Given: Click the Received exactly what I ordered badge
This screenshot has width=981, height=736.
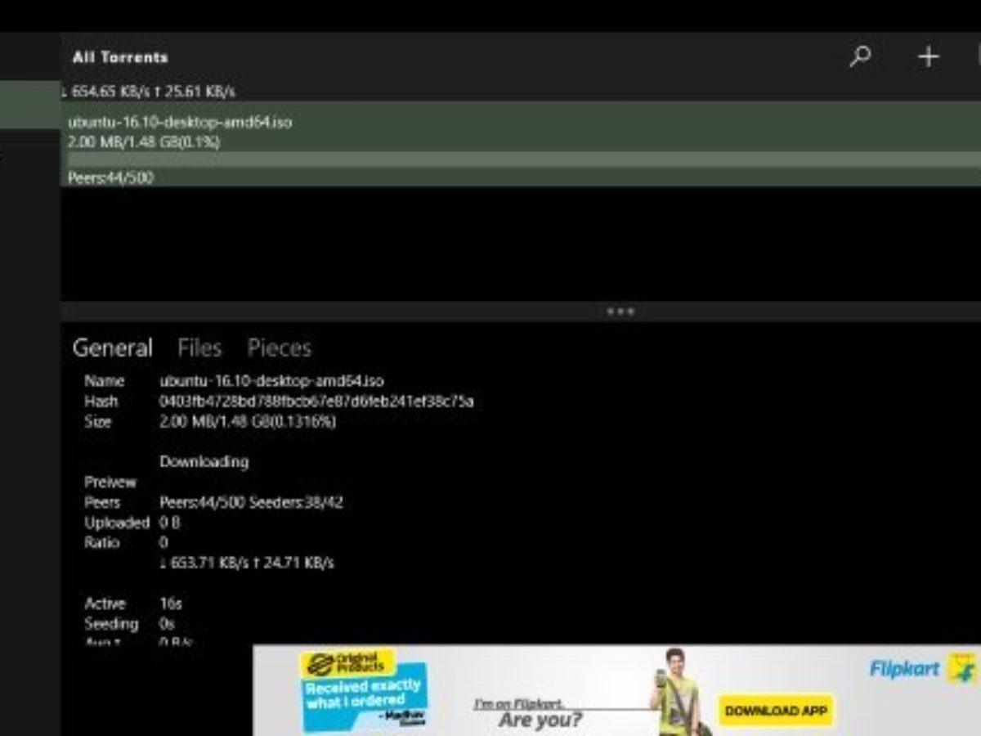Looking at the screenshot, I should pyautogui.click(x=365, y=693).
